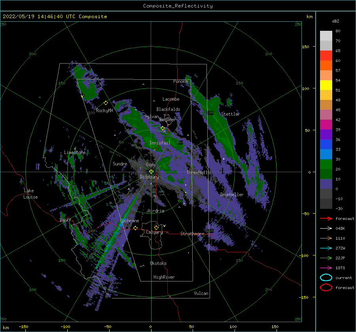Click the Ponoka label
The image size is (356, 332).
[180, 81]
